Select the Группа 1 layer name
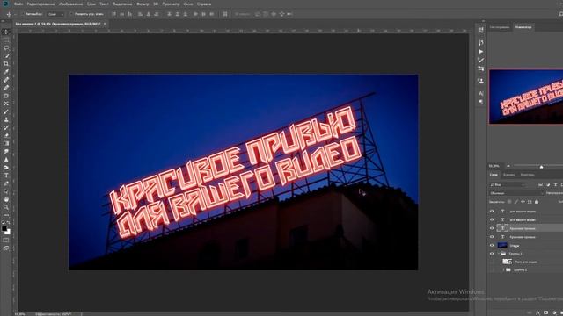Screen dimensions: 563x316 click(515, 254)
